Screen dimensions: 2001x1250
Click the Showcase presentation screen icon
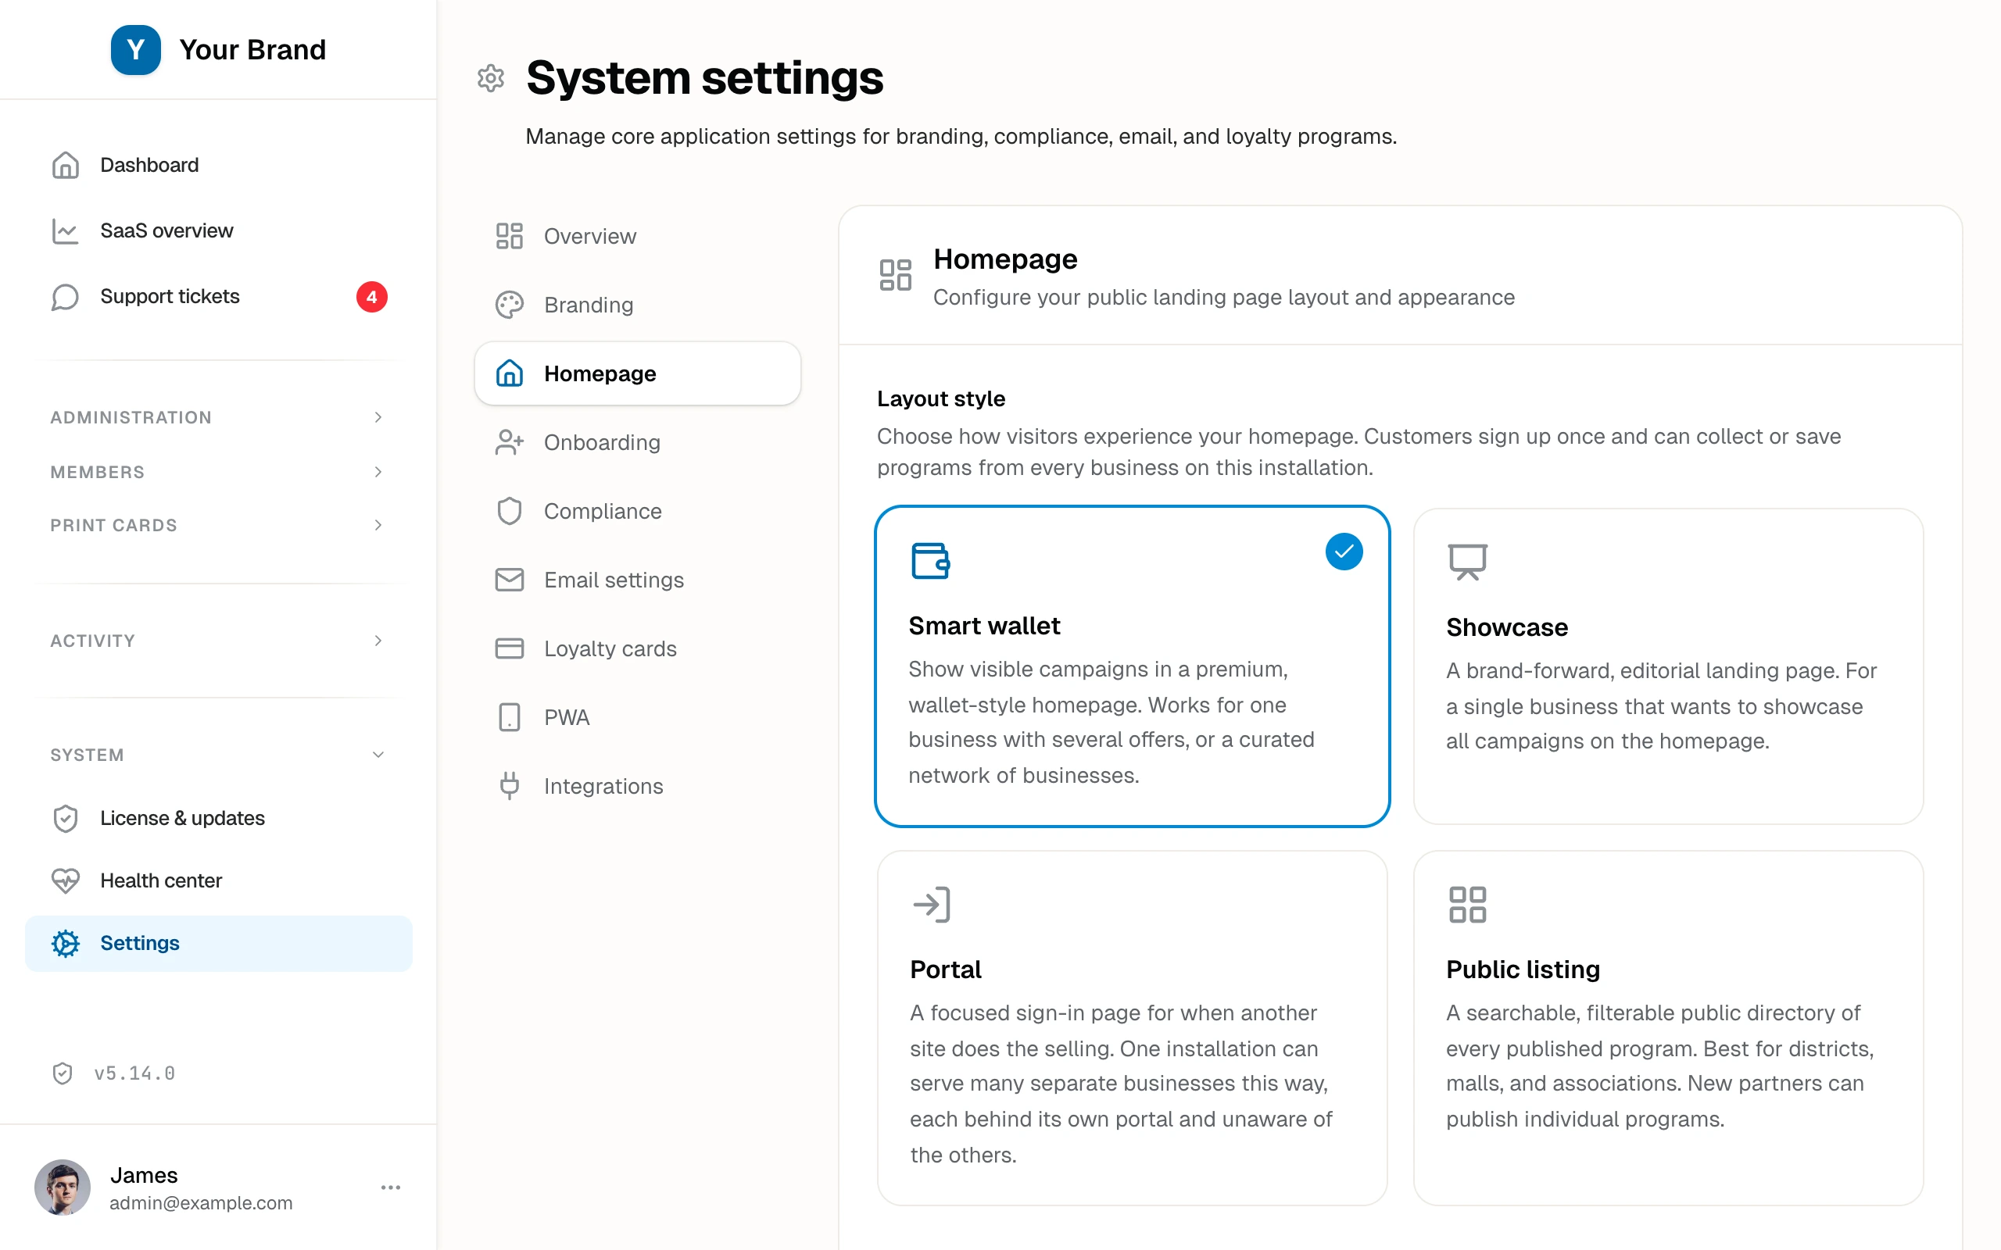pos(1468,562)
